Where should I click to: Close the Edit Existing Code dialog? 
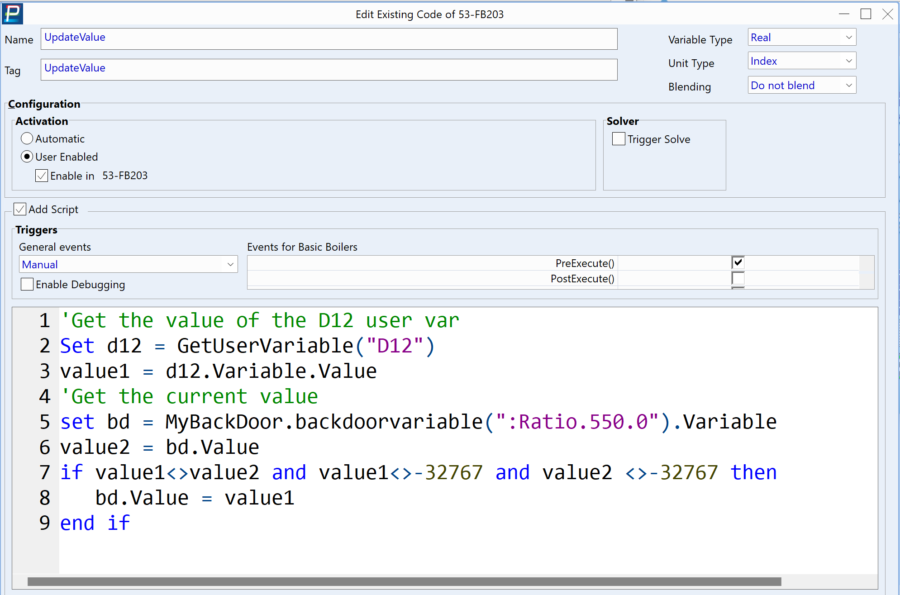pos(887,14)
